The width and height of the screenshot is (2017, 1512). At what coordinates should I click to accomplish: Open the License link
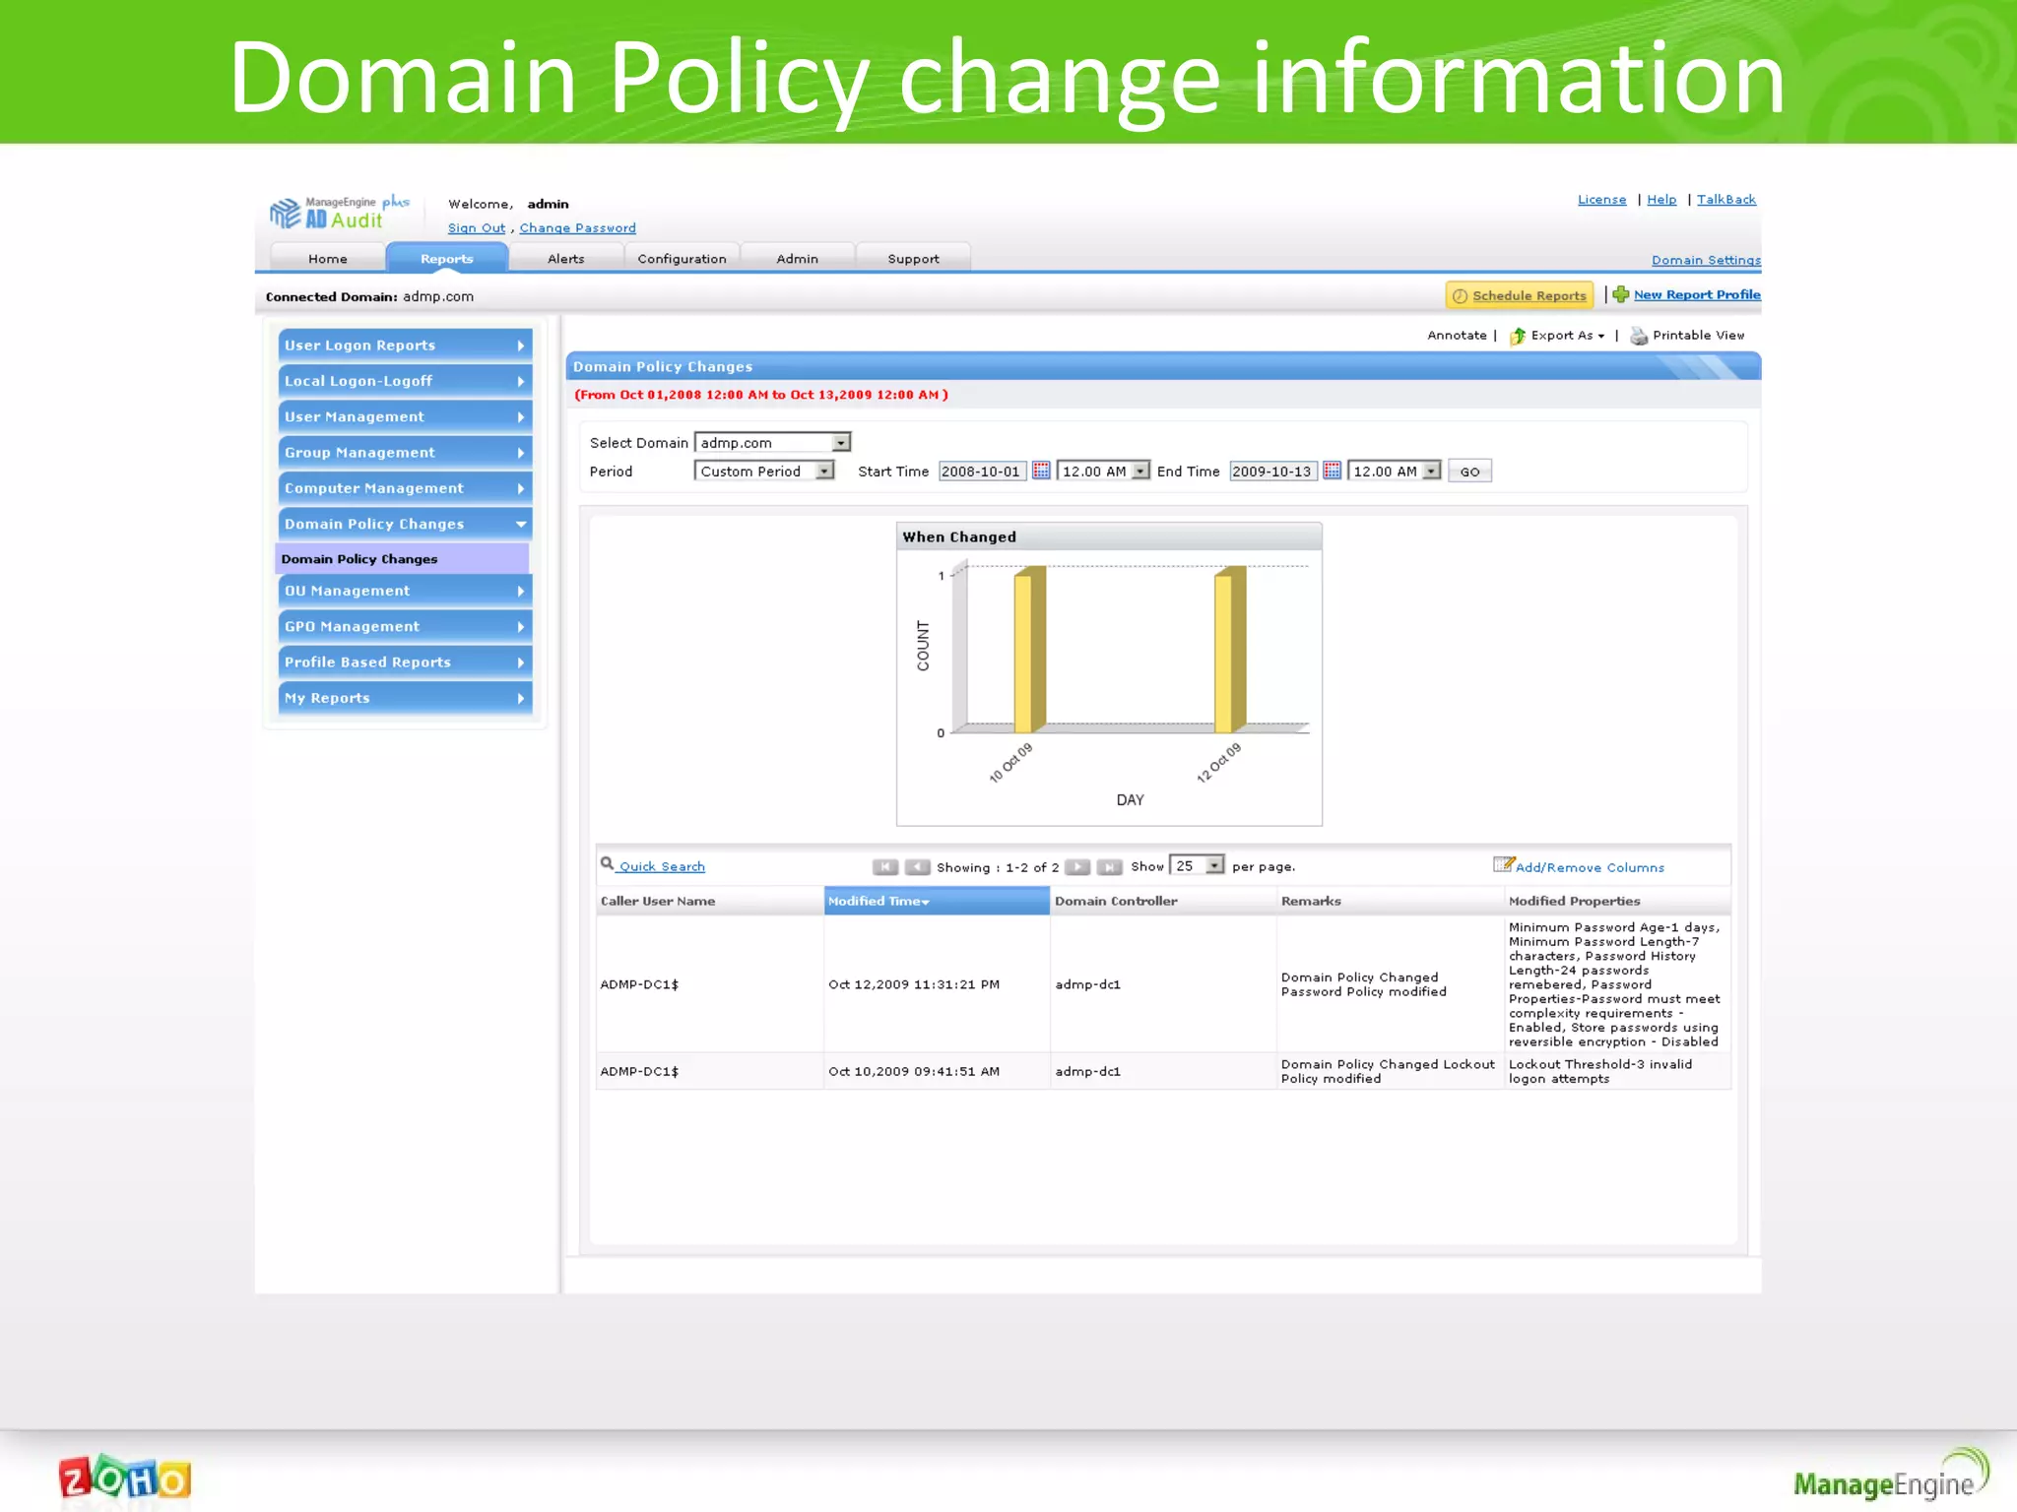1602,200
